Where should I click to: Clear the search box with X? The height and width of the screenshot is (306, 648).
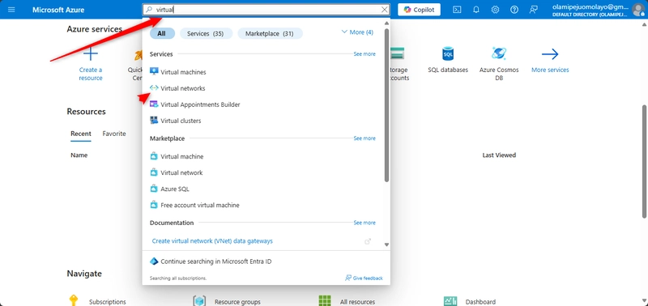click(384, 10)
